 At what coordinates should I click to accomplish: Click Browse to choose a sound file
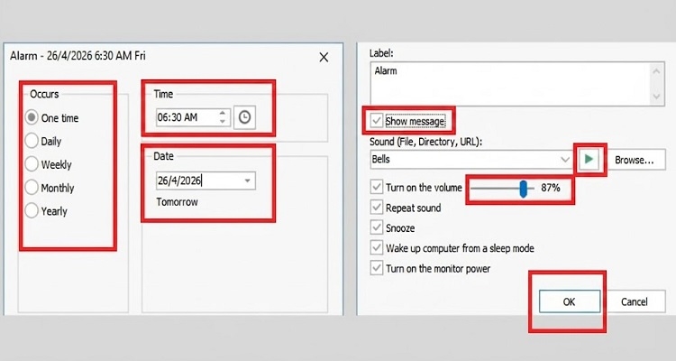tap(635, 160)
